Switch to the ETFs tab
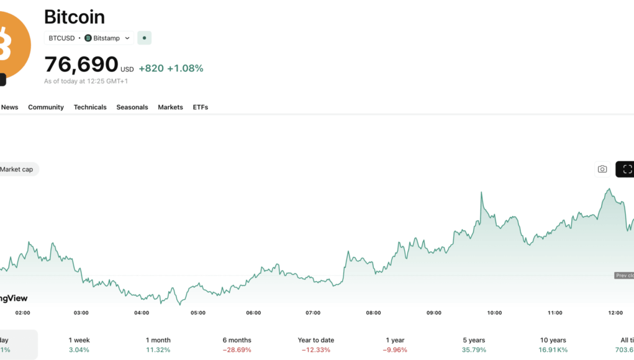The image size is (634, 360). click(x=200, y=107)
